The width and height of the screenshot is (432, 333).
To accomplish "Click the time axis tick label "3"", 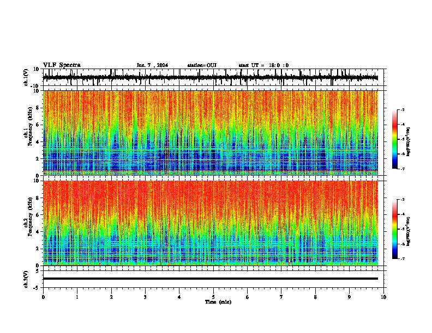I will point(145,297).
